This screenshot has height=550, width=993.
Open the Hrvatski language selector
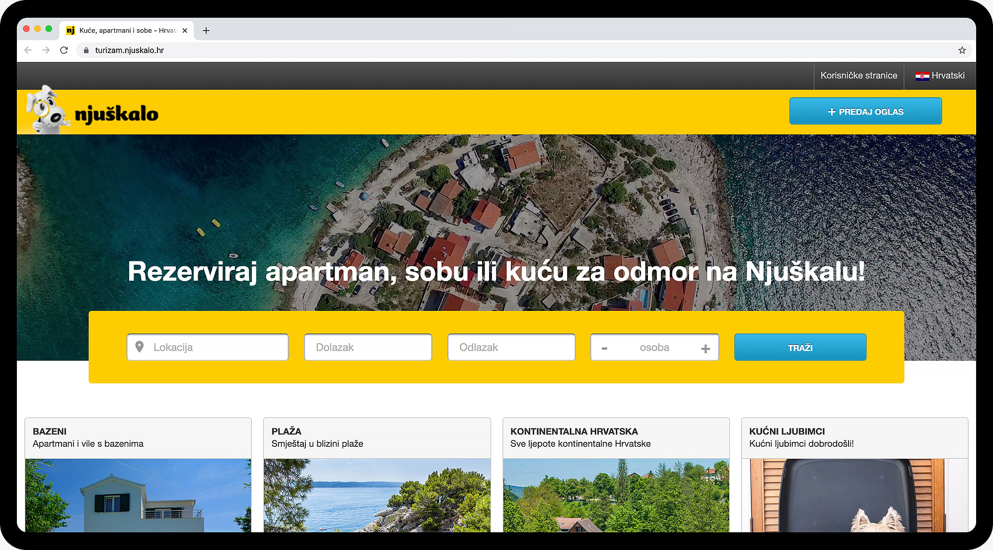pos(947,76)
